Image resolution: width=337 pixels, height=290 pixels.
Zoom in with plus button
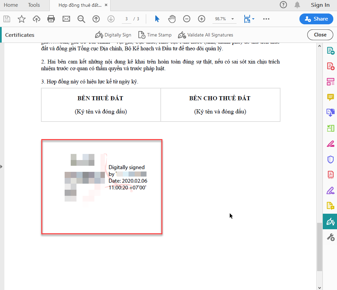202,19
